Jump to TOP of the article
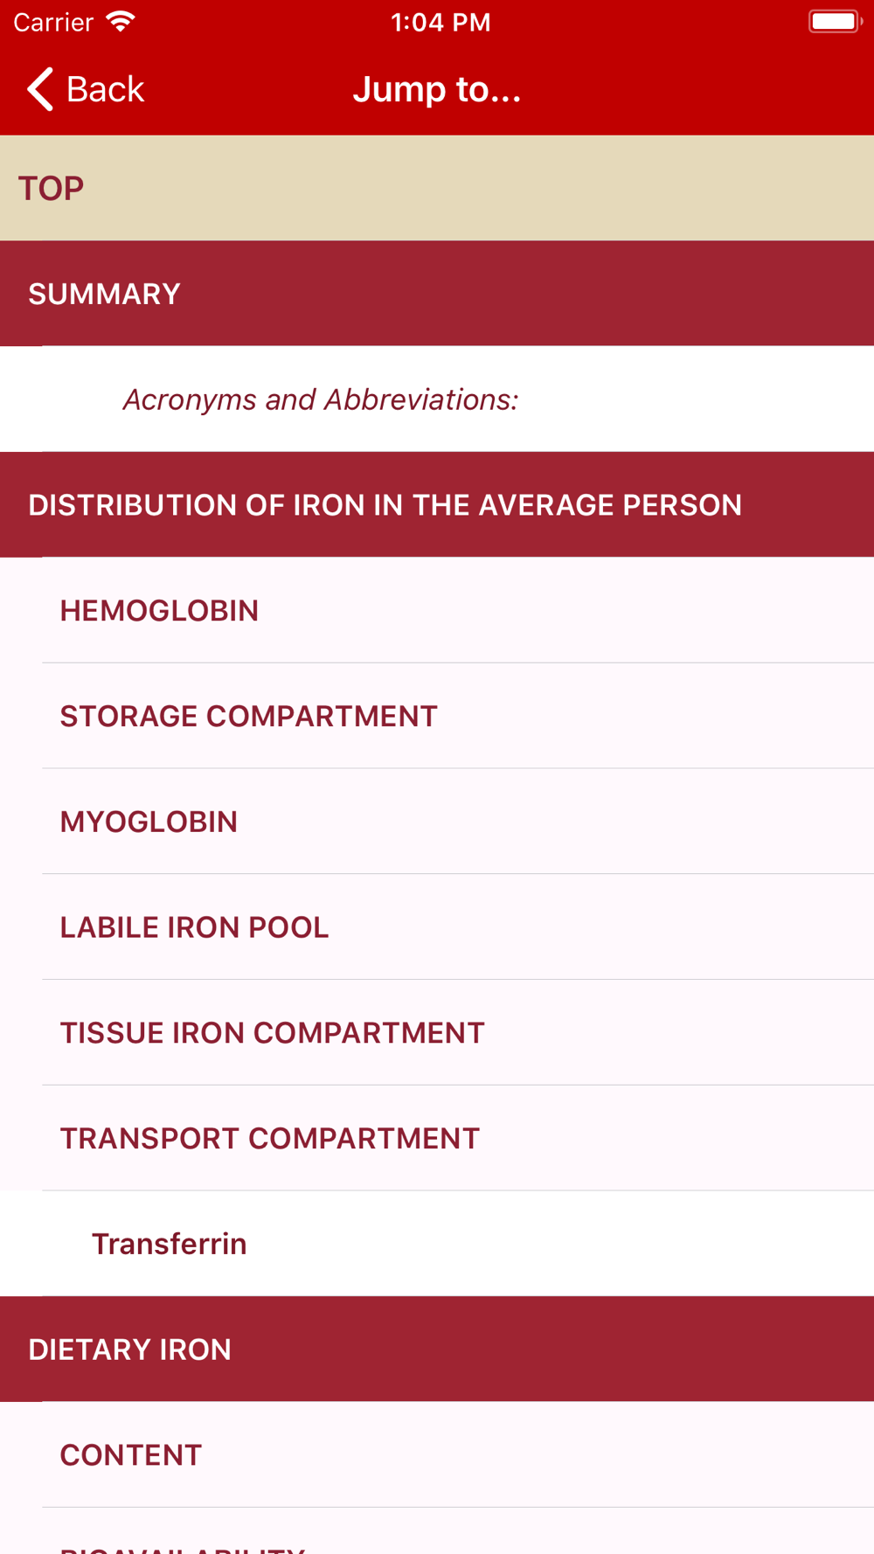Screen dimensions: 874x1554 pyautogui.click(x=437, y=188)
